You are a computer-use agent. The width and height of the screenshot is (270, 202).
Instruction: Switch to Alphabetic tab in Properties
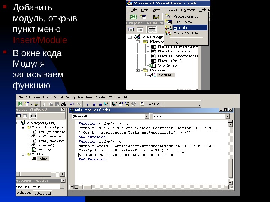pyautogui.click(x=24, y=193)
